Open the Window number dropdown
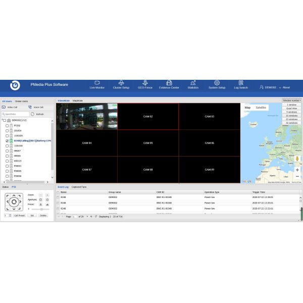303x303 pixels. [292, 100]
